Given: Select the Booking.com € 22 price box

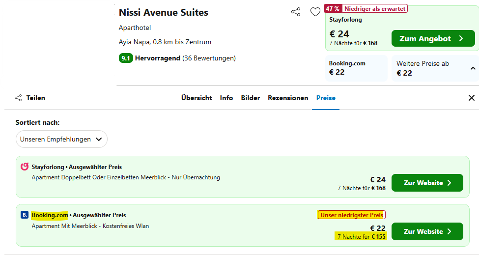Looking at the screenshot, I should pos(356,68).
